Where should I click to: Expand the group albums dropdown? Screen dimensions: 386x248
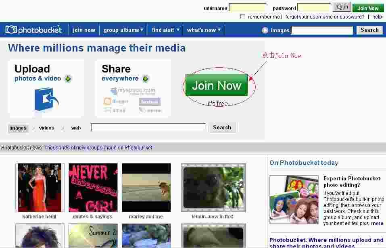[123, 30]
